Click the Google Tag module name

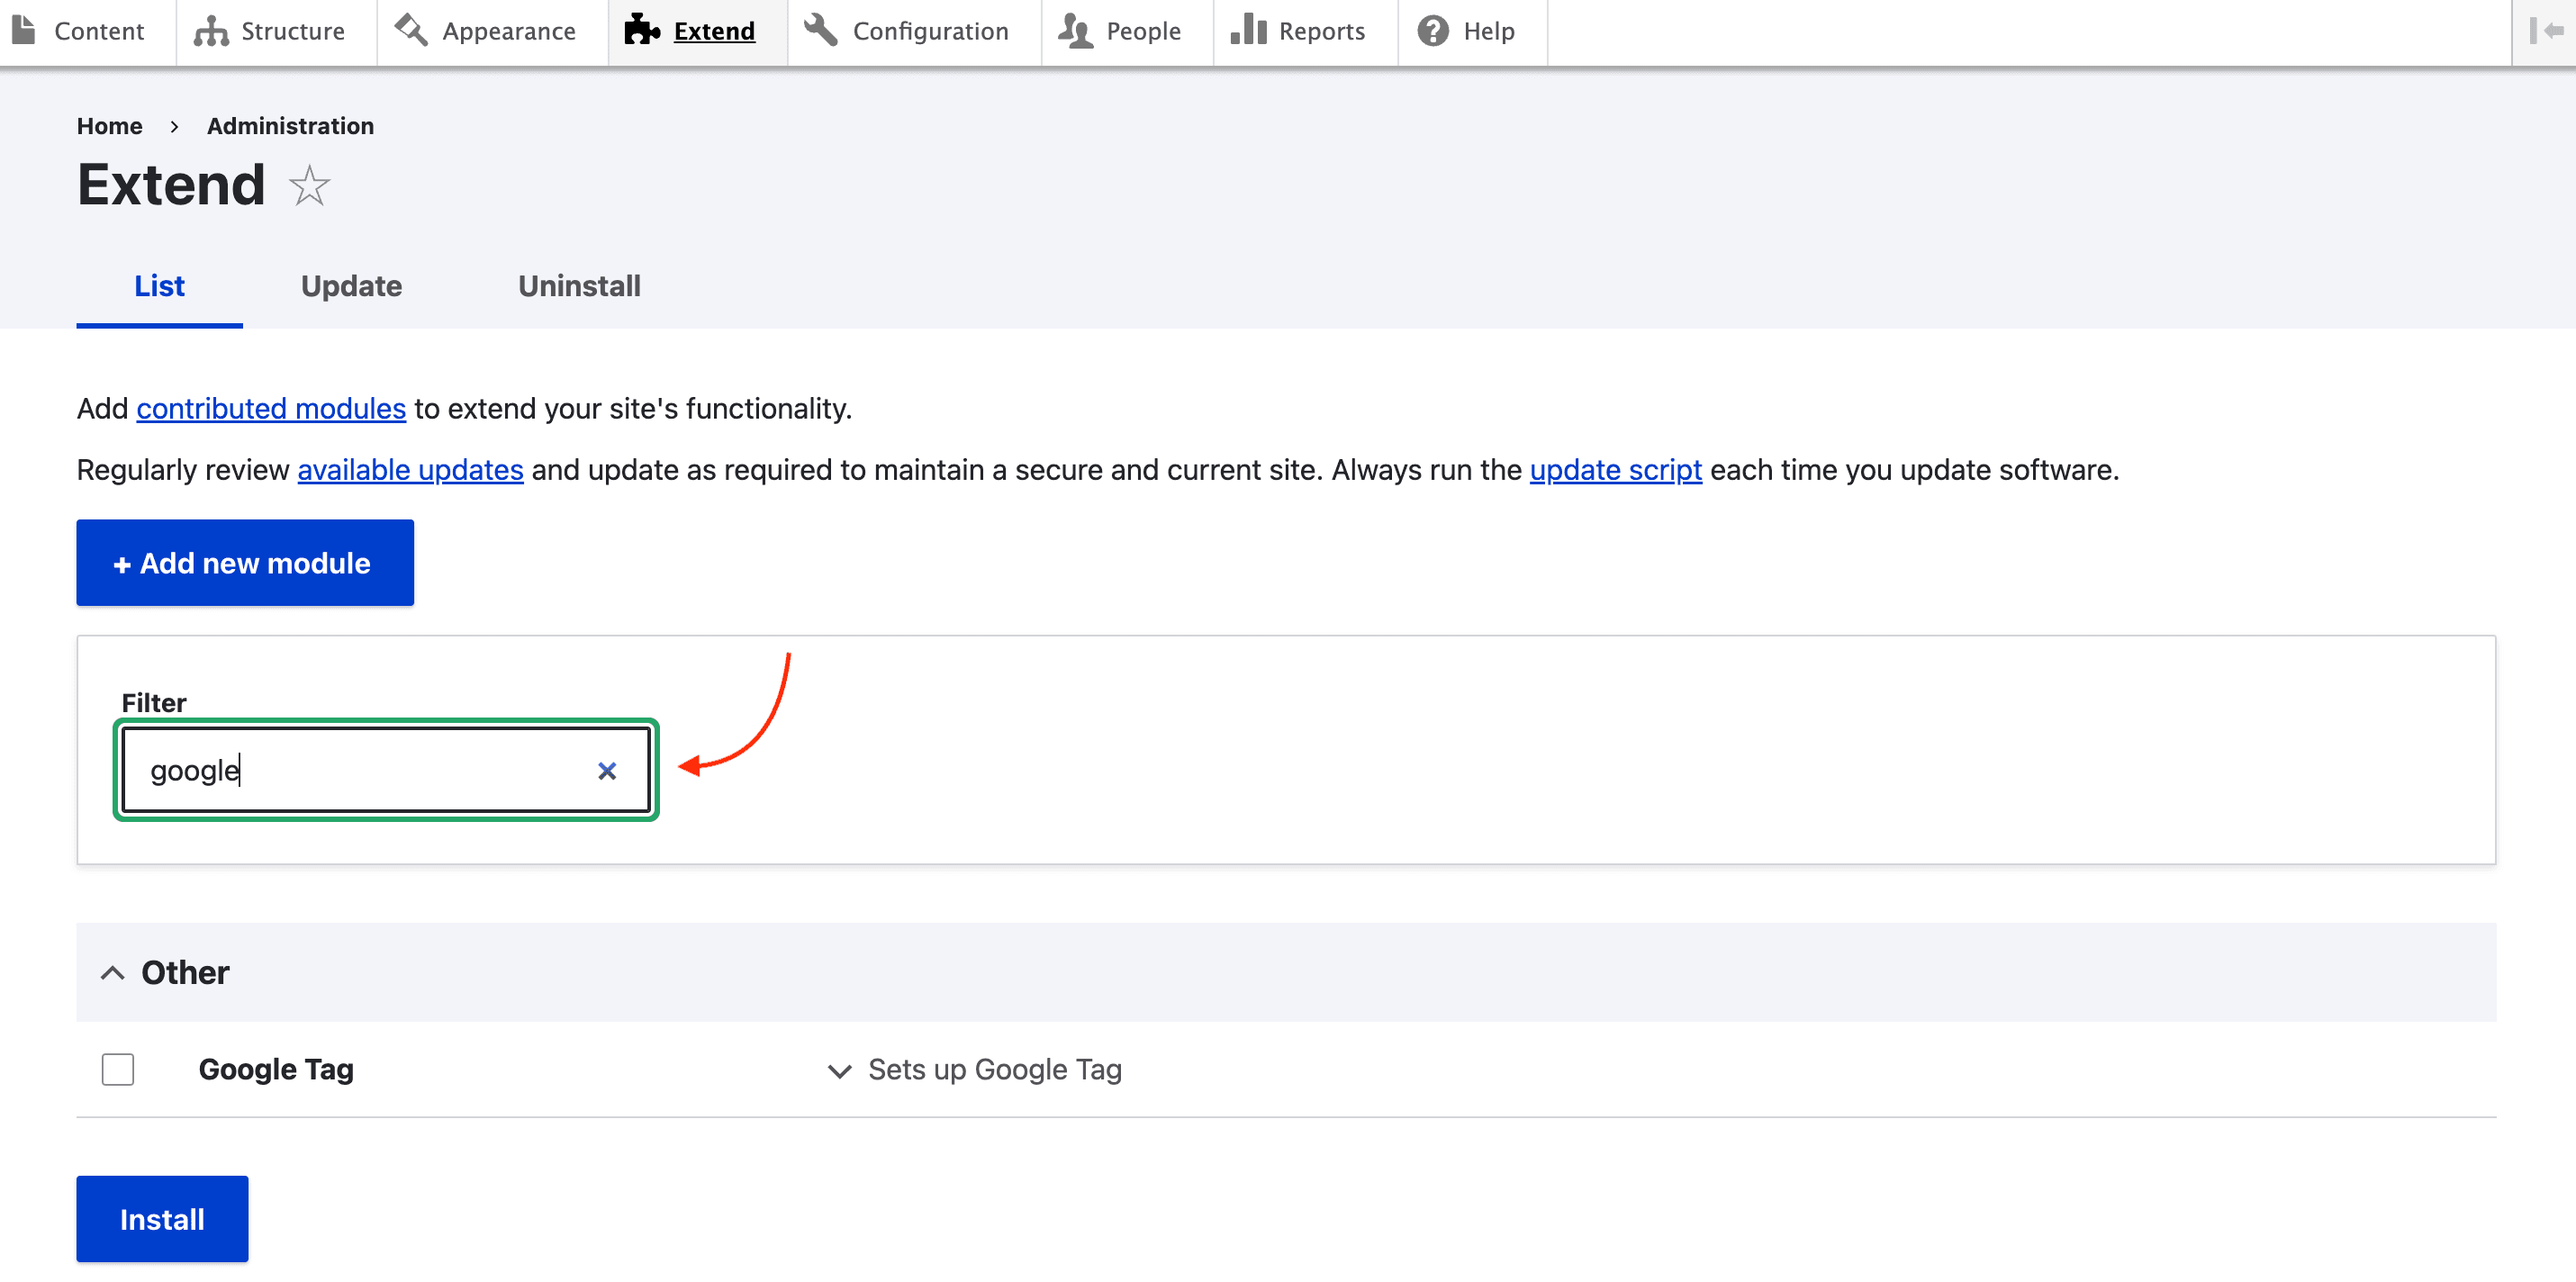276,1069
